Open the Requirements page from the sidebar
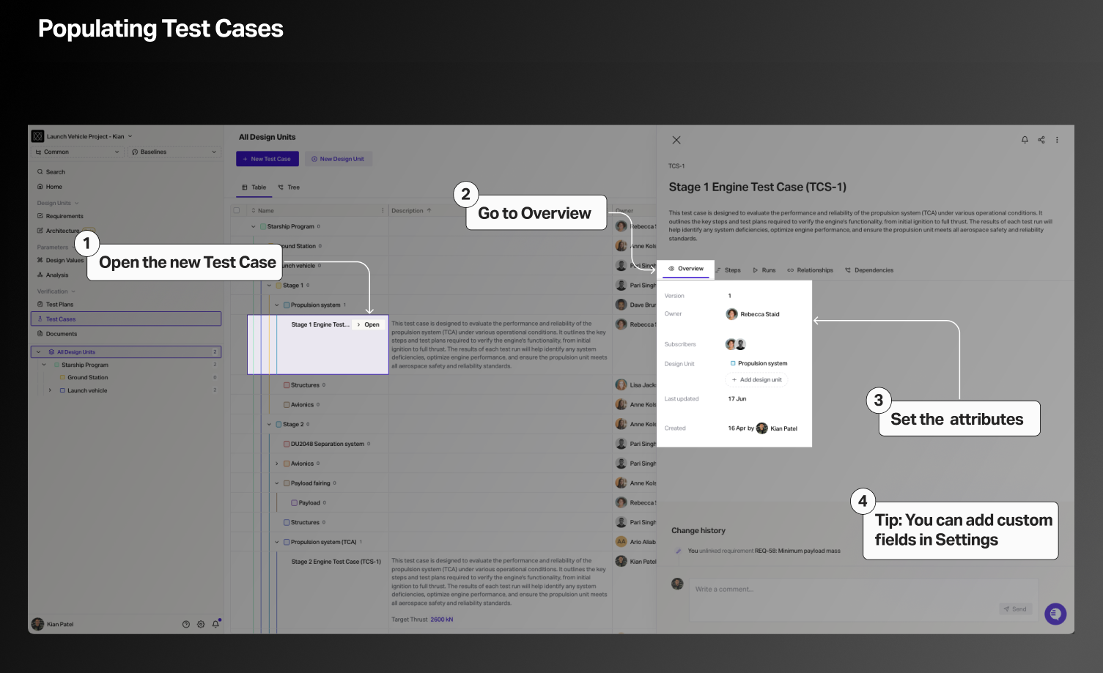This screenshot has height=673, width=1103. [64, 216]
